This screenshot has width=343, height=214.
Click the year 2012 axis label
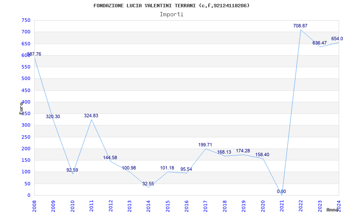111,206
